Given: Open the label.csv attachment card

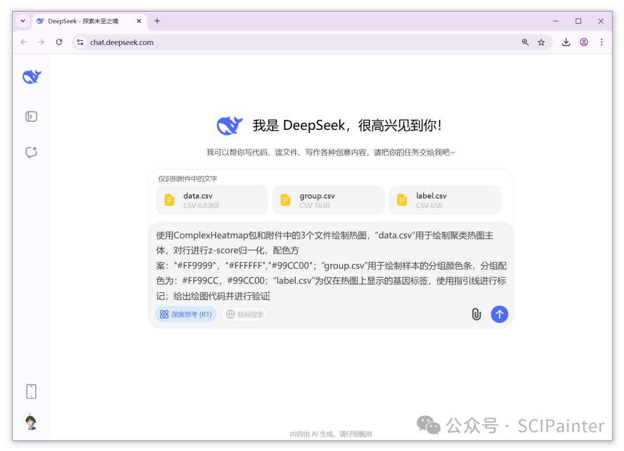Looking at the screenshot, I should (445, 200).
